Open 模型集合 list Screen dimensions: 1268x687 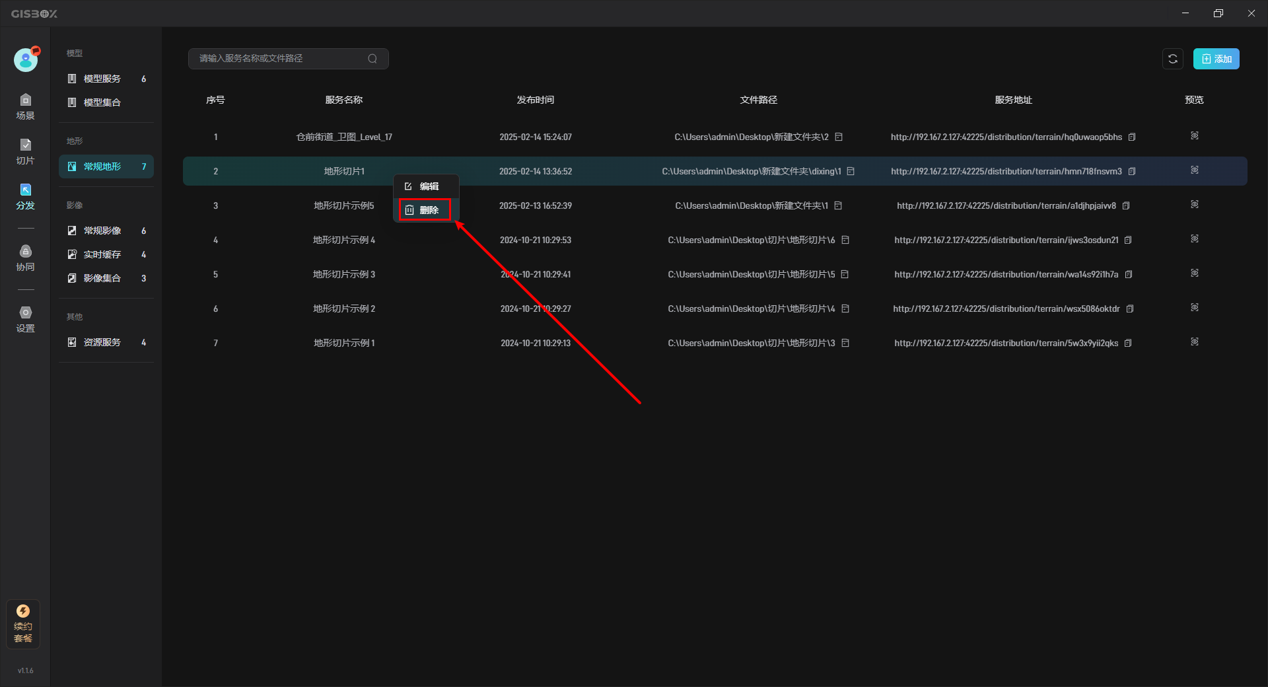click(106, 102)
